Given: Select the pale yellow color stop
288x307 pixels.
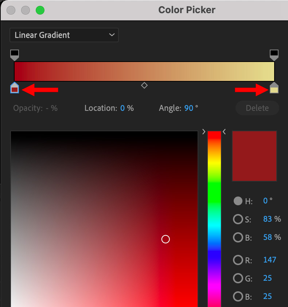Looking at the screenshot, I should [274, 88].
